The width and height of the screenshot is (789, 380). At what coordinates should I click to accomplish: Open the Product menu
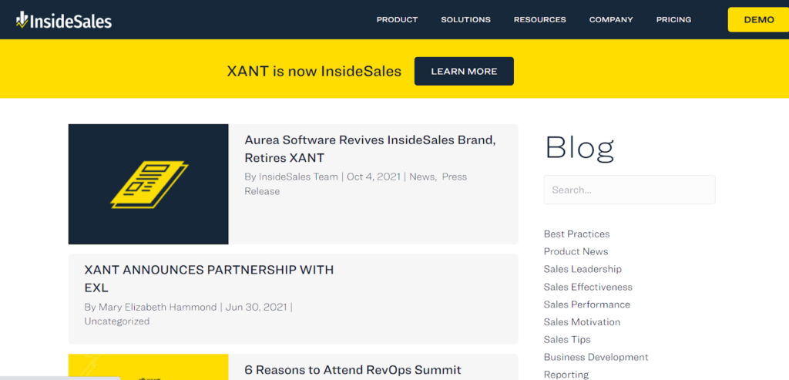click(x=397, y=20)
